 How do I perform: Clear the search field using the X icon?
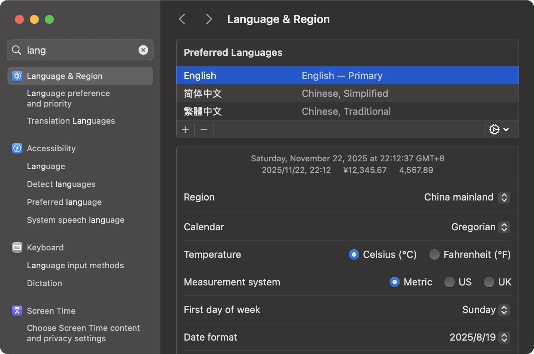pos(143,50)
